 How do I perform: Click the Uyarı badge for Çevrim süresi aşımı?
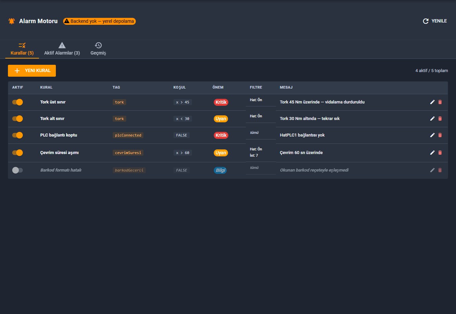coord(221,153)
